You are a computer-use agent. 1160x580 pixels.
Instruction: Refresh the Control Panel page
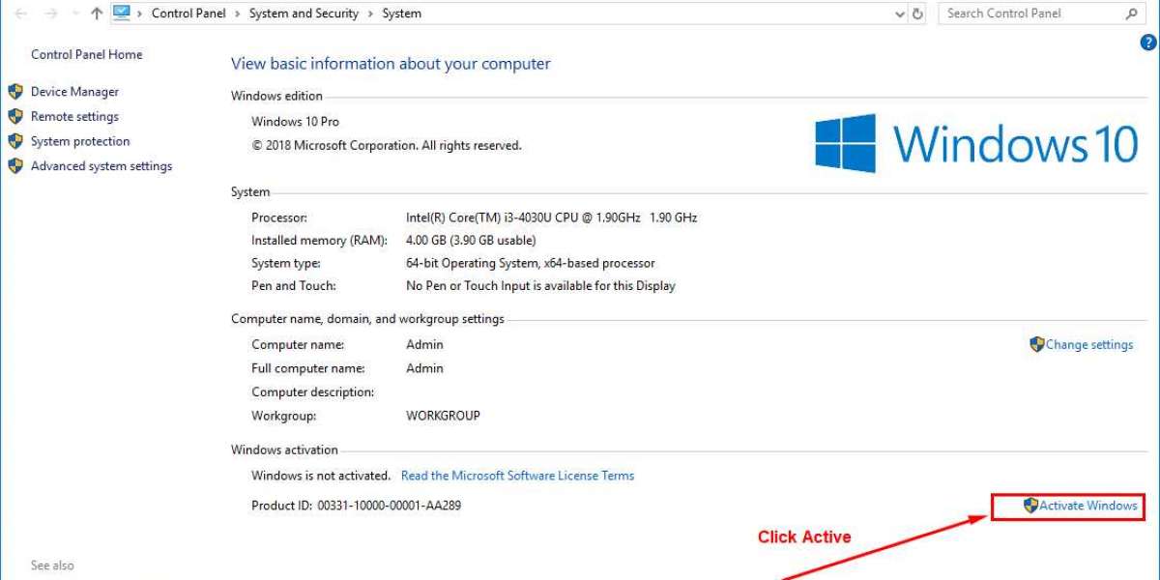pyautogui.click(x=918, y=14)
